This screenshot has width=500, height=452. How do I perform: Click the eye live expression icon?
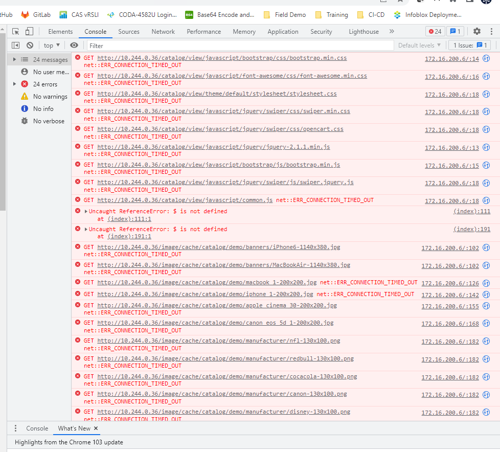point(74,46)
